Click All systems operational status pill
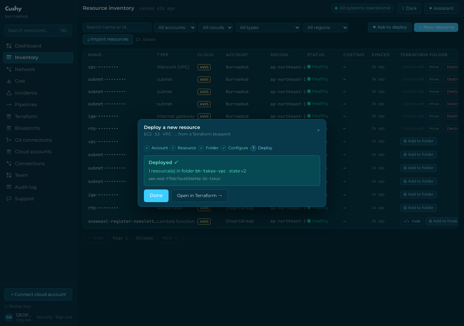Image resolution: width=464 pixels, height=326 pixels. [362, 8]
